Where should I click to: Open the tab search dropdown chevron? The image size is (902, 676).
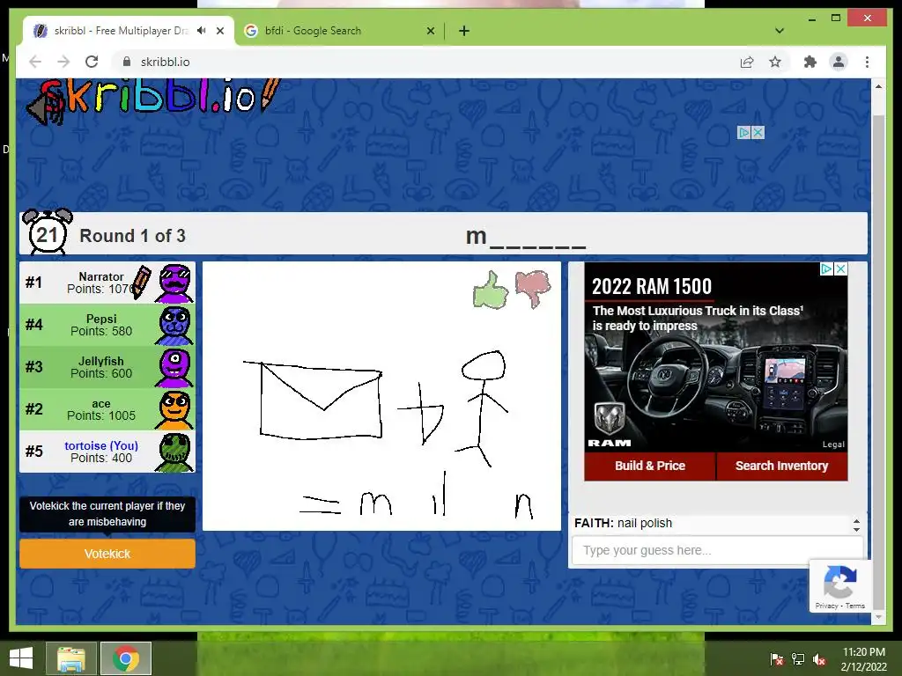click(x=780, y=31)
